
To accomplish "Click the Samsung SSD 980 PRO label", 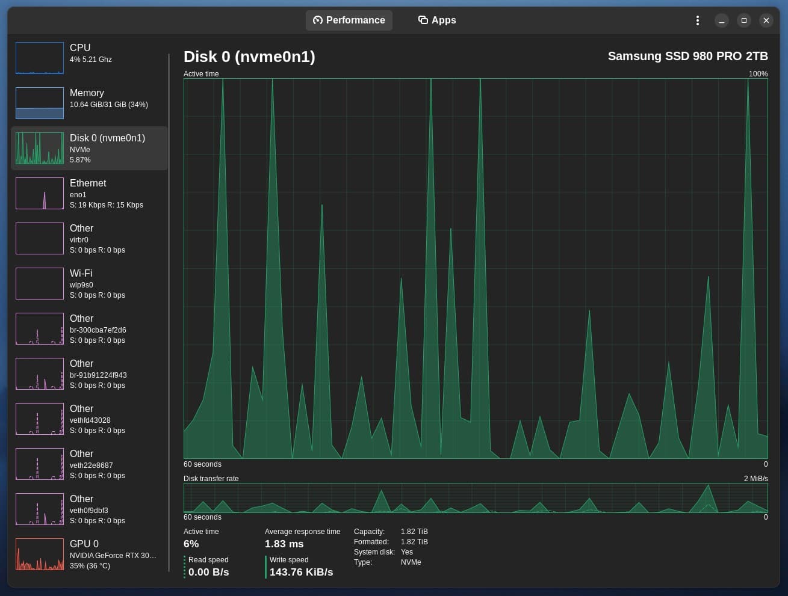I will (688, 56).
